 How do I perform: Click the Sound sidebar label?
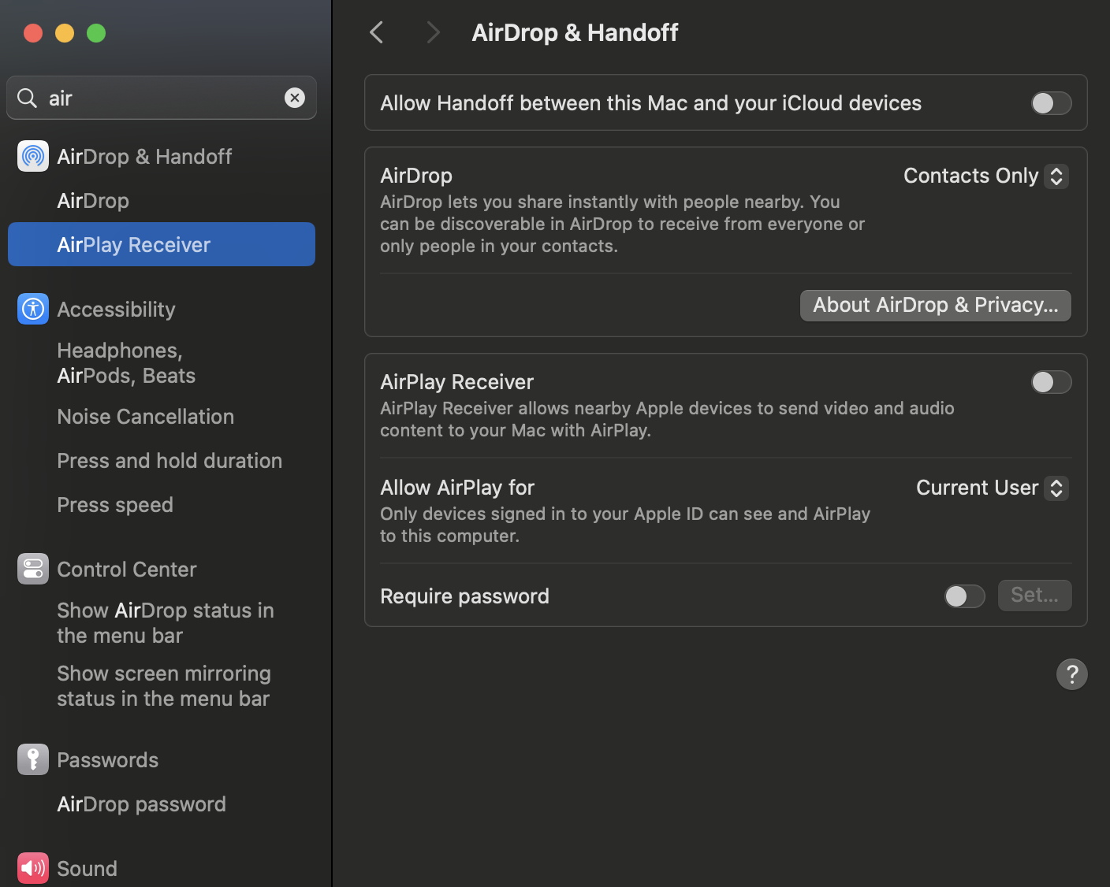pyautogui.click(x=88, y=869)
